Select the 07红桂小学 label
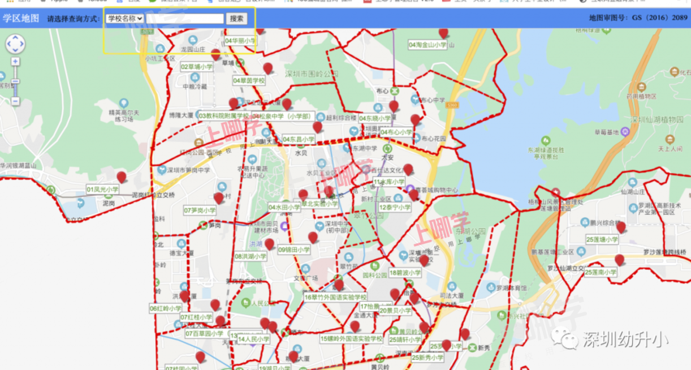691x370 pixels. [196, 317]
